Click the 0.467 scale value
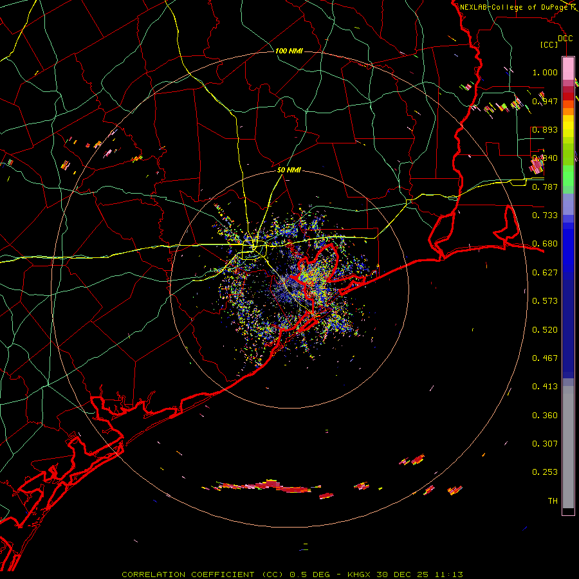579x579 pixels. (545, 358)
